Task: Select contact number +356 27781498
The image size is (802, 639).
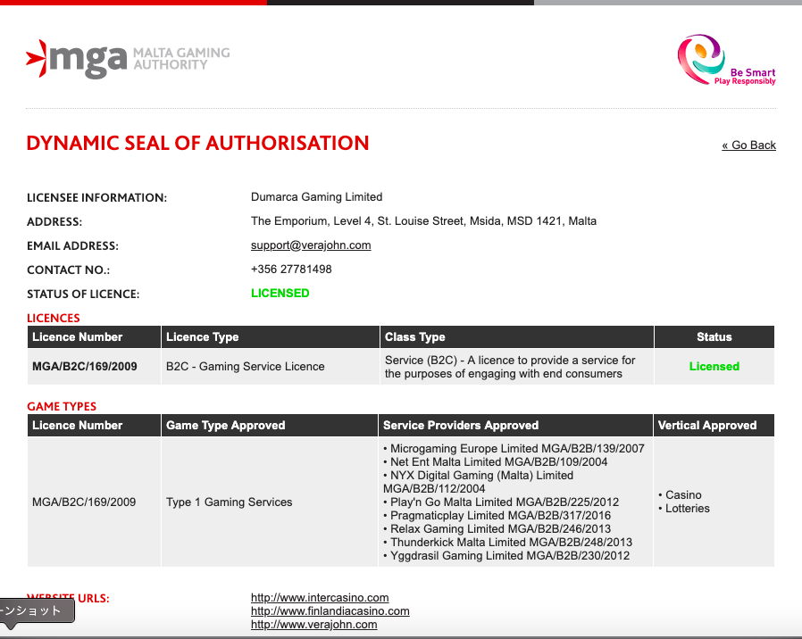Action: pos(291,269)
